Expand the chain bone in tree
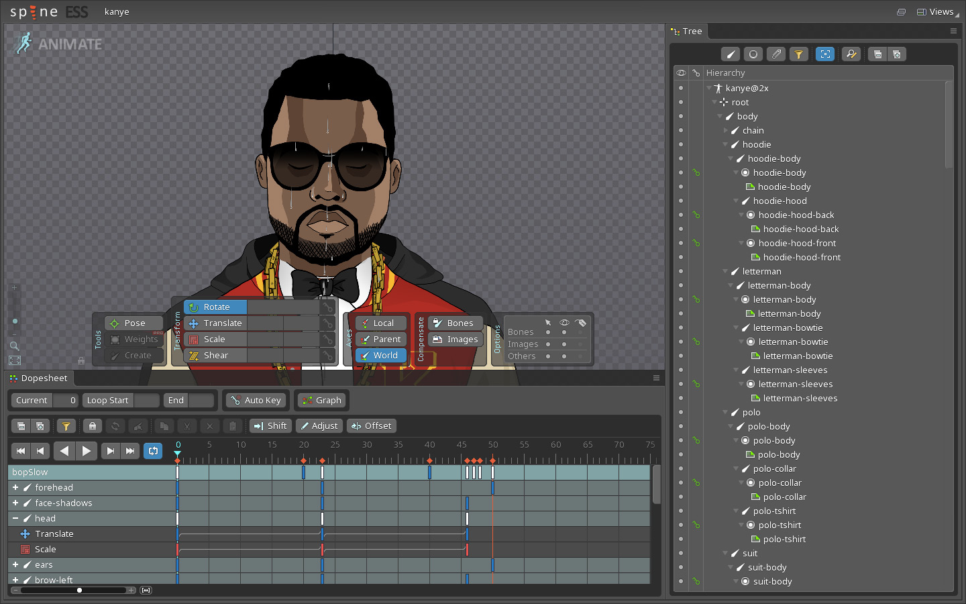966x604 pixels. pyautogui.click(x=725, y=130)
